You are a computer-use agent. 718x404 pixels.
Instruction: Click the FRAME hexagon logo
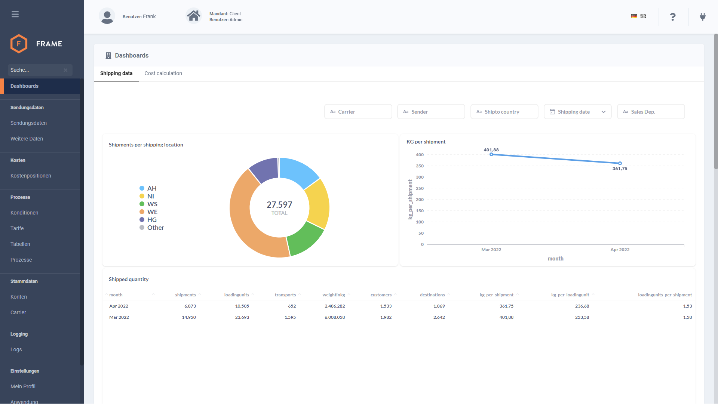[19, 44]
